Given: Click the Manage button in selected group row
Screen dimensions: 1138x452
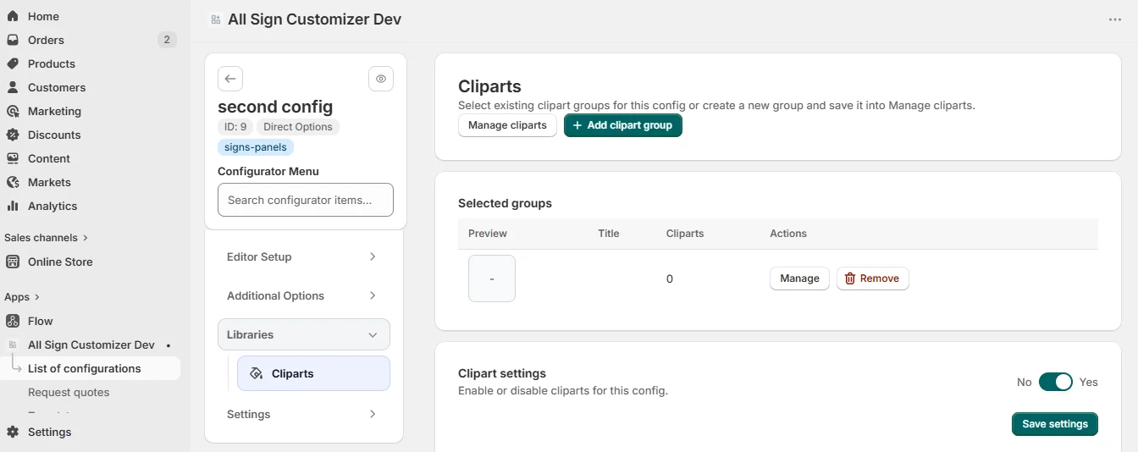Looking at the screenshot, I should [799, 278].
